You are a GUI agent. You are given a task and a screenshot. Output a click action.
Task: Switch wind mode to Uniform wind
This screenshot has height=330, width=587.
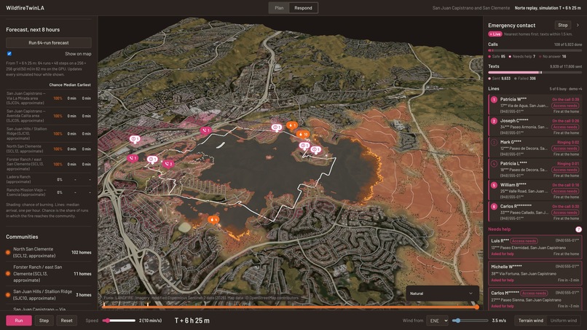[564, 321]
